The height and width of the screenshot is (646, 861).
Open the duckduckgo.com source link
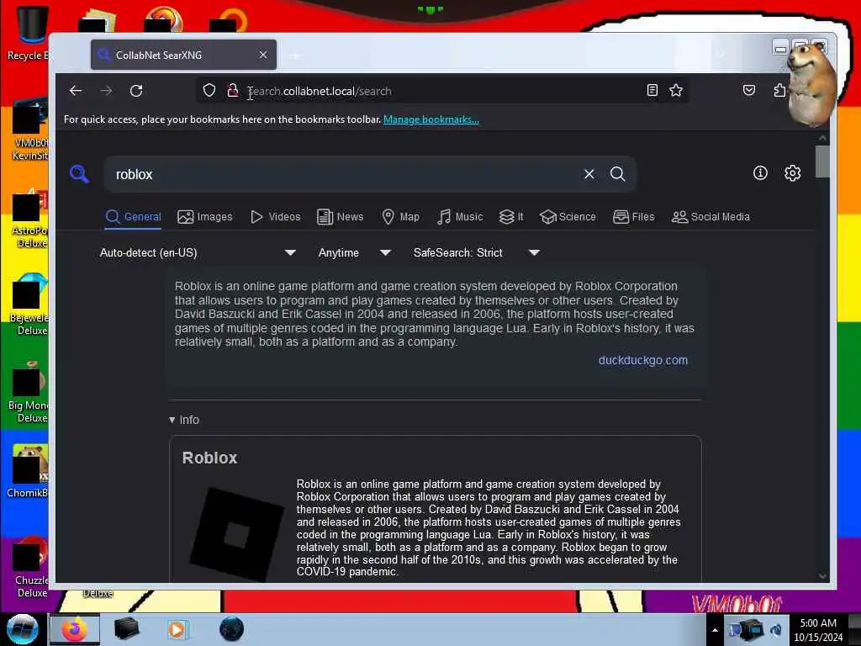[x=643, y=360]
